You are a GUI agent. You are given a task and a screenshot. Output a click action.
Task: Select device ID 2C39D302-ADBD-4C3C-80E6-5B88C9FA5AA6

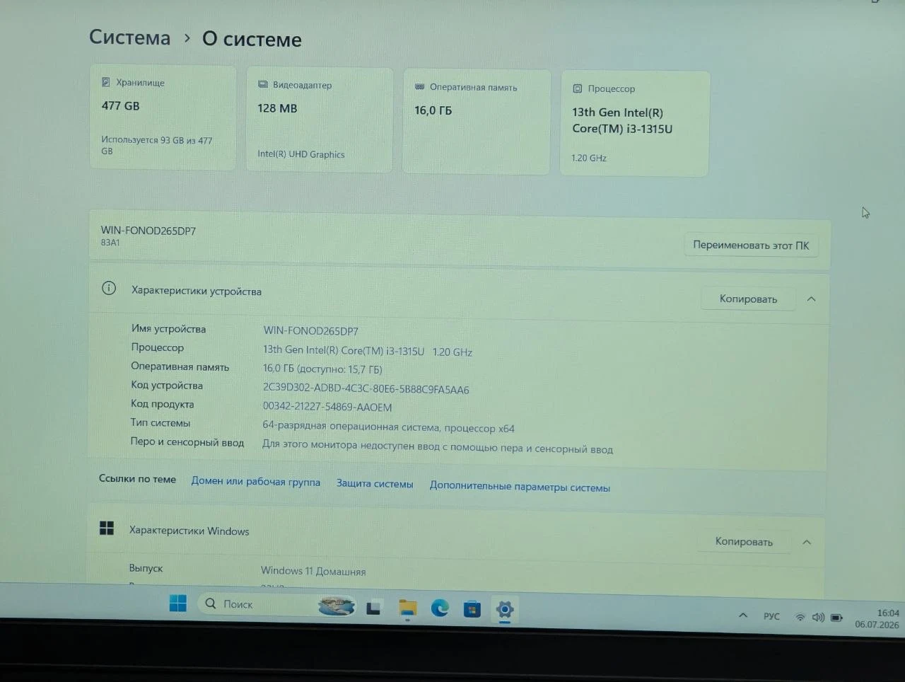366,389
